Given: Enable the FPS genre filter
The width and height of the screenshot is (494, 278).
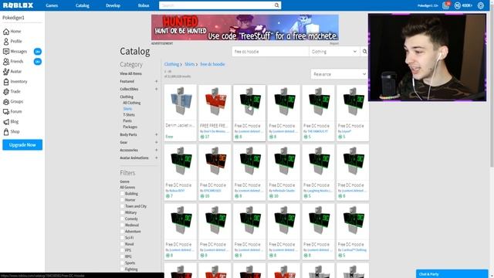Looking at the screenshot, I should tap(122, 250).
